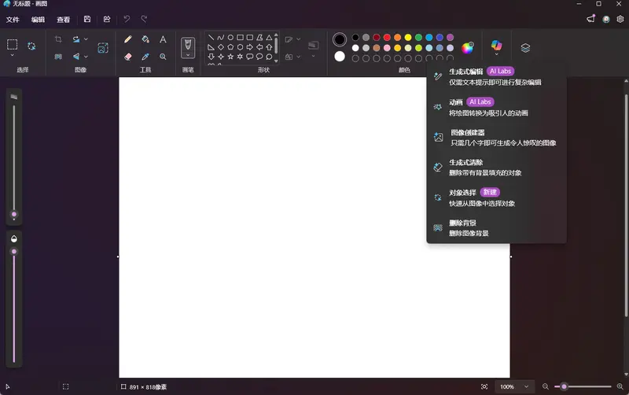629x395 pixels.
Task: Choose 删除背景 from the menu
Action: (497, 227)
